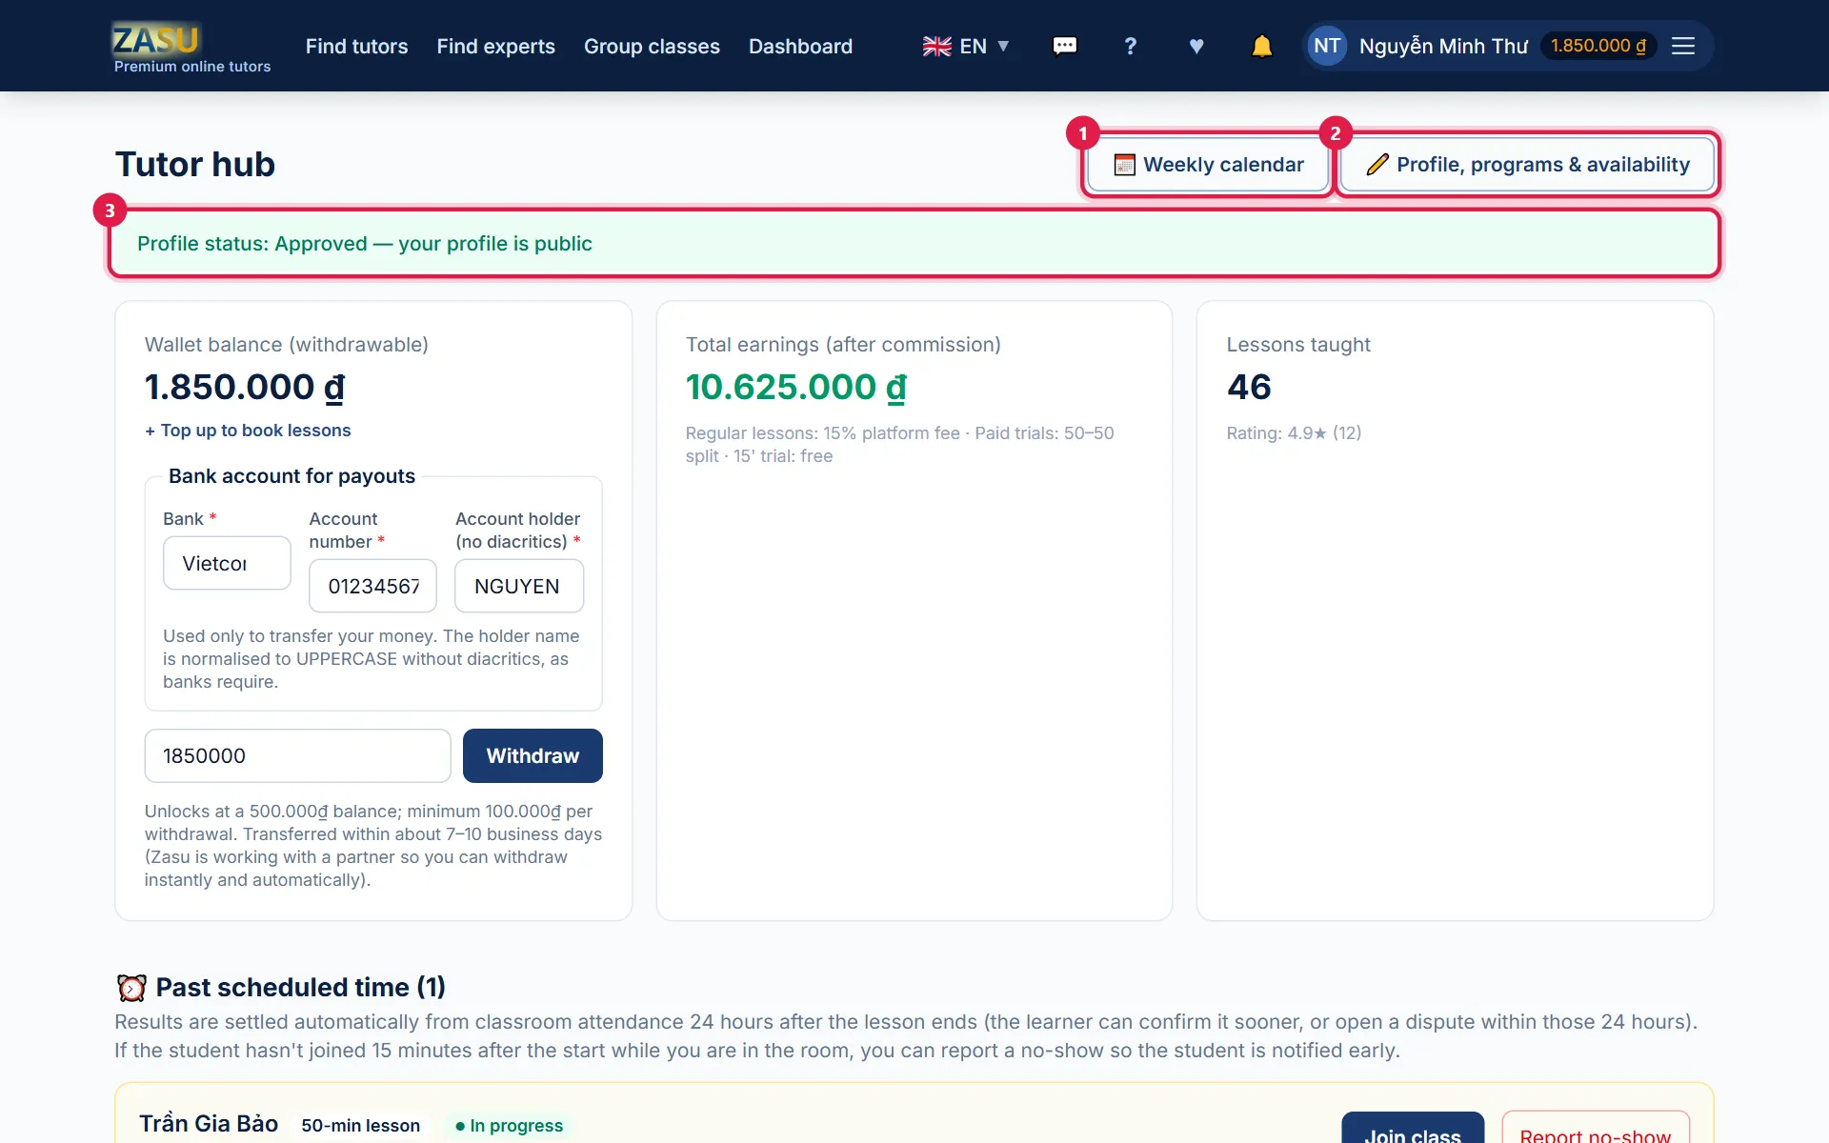The image size is (1829, 1143).
Task: Click the Account number field
Action: (x=372, y=586)
